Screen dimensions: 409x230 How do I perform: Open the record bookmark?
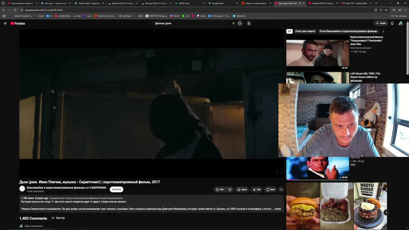click(x=39, y=16)
